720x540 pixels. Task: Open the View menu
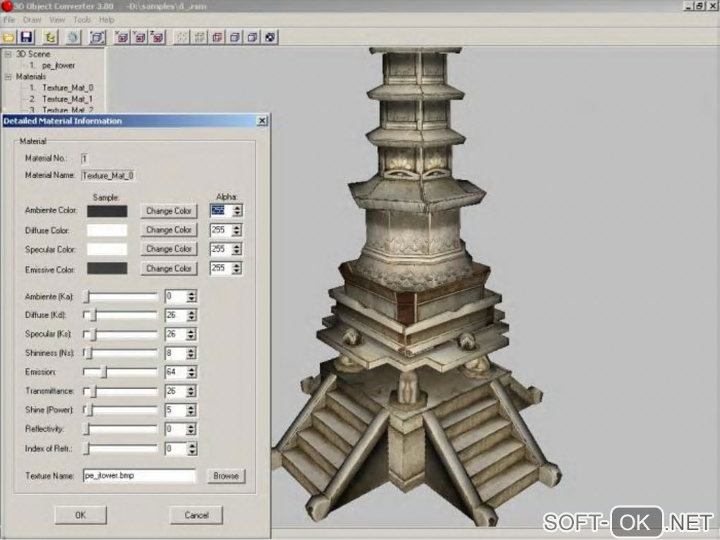tap(57, 20)
